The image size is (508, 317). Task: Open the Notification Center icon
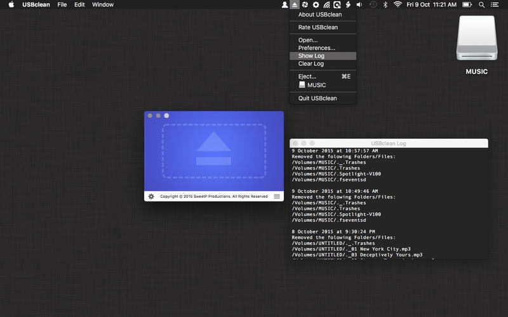495,4
